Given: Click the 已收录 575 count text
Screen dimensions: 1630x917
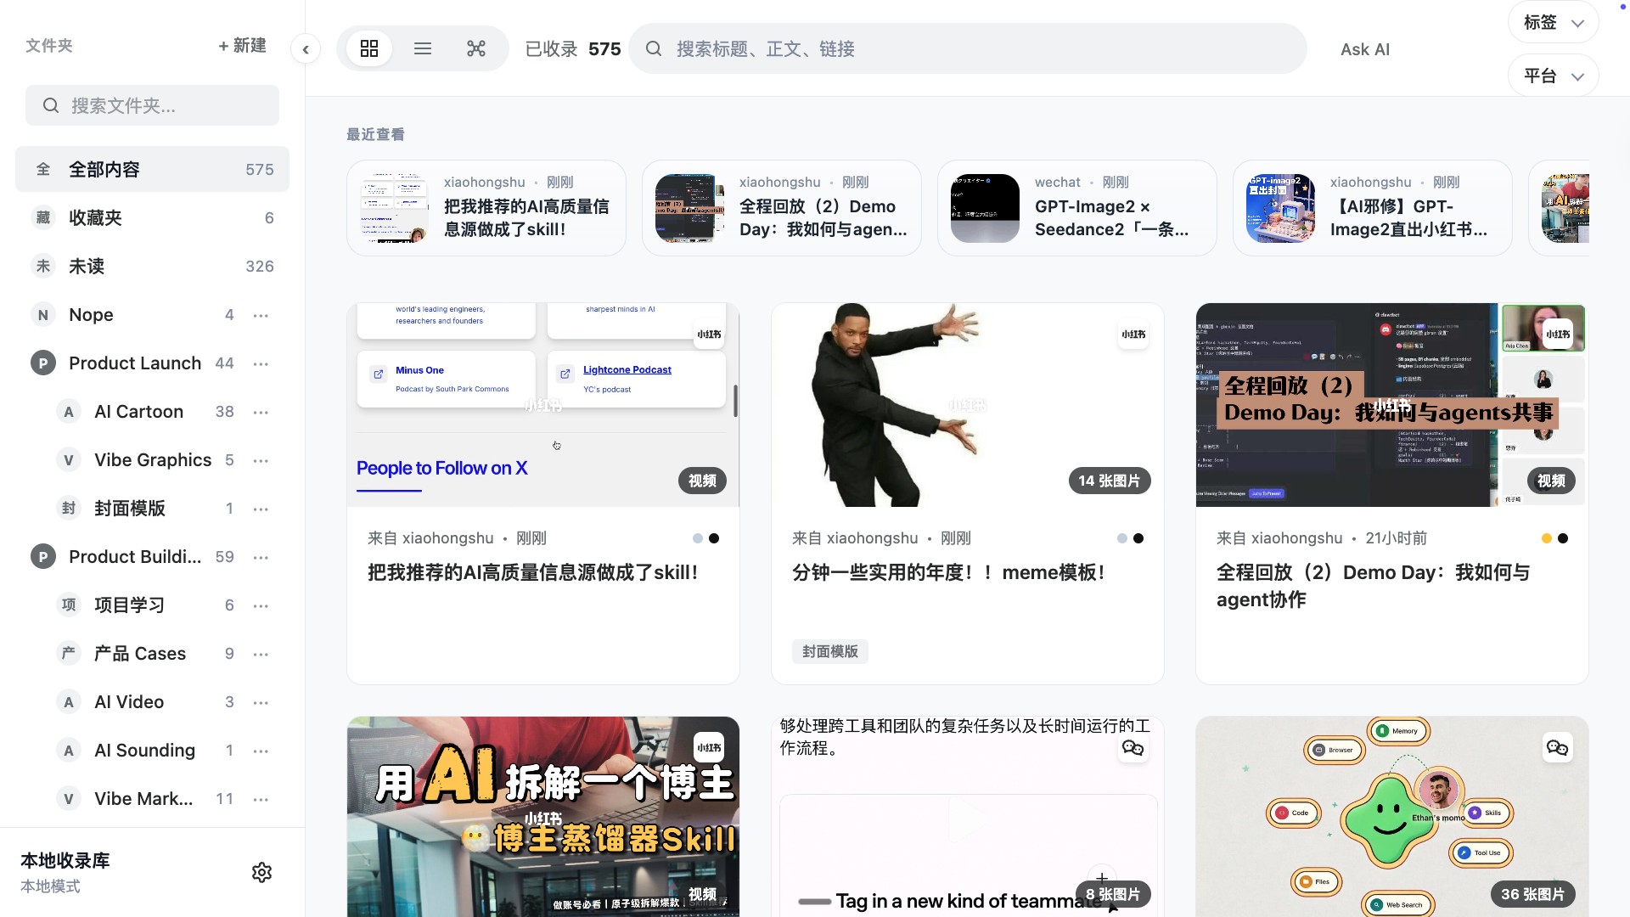Looking at the screenshot, I should click(573, 49).
